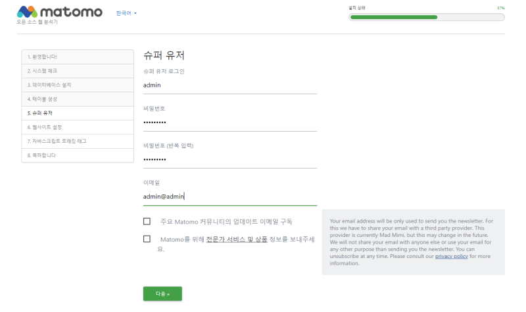Select step 8. 축하합니다
This screenshot has height=312, width=526.
point(78,155)
